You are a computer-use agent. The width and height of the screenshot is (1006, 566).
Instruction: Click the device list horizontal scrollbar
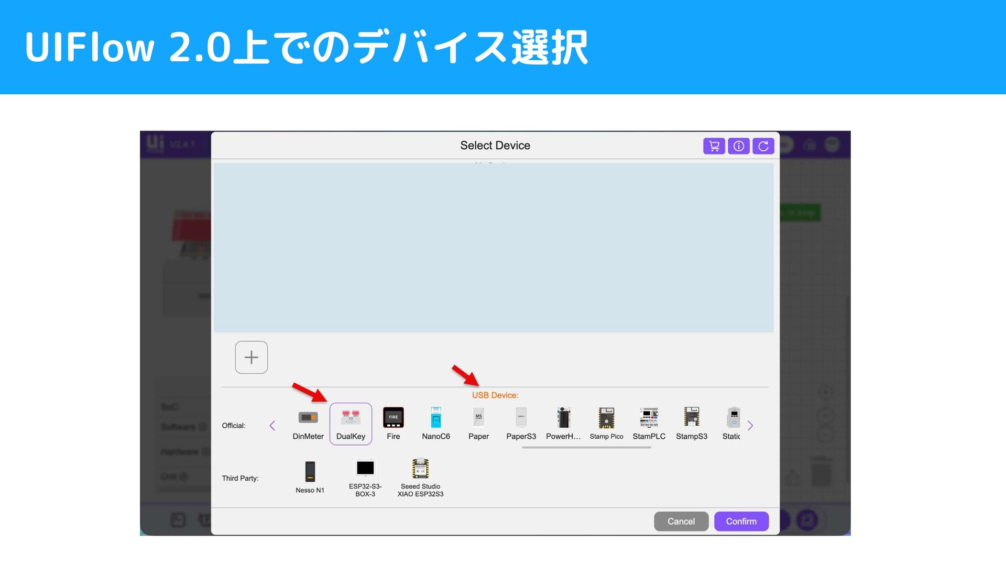coord(586,448)
